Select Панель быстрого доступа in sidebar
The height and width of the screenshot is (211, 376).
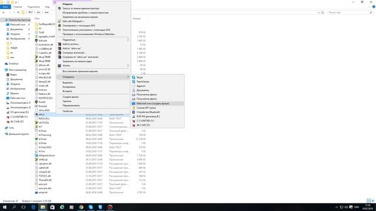click(x=18, y=20)
